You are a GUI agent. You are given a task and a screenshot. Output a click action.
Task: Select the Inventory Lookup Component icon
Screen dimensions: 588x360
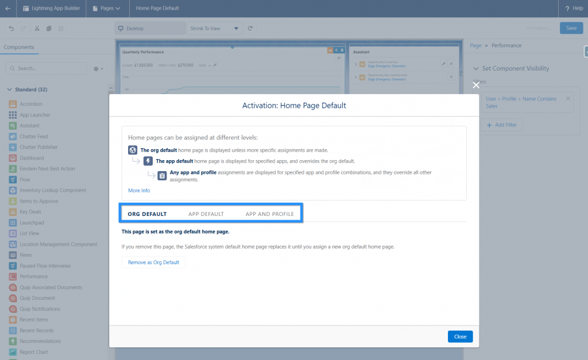[x=13, y=190]
